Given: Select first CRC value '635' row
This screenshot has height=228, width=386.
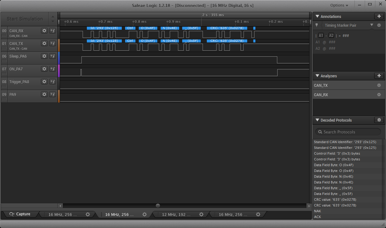Looking at the screenshot, I should point(347,199).
